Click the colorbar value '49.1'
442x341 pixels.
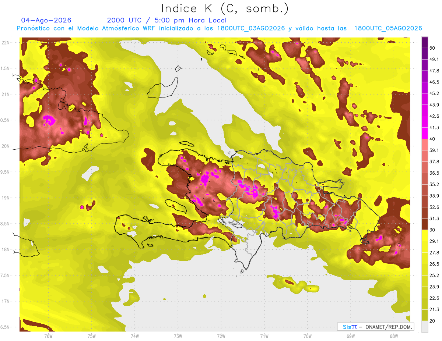tap(434, 59)
